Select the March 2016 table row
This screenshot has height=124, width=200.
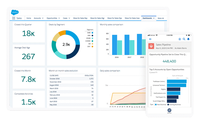pos(71,88)
